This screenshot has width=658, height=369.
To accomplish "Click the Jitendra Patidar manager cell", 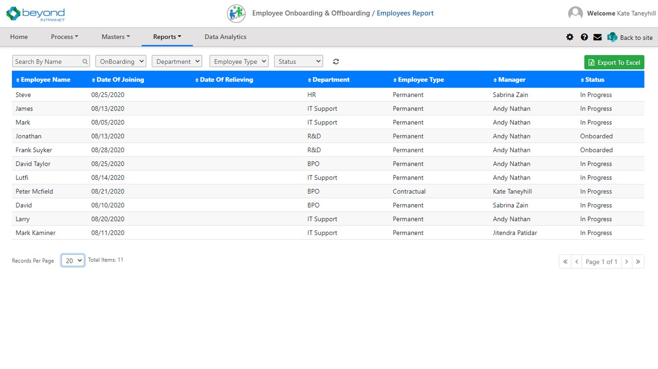I will pyautogui.click(x=515, y=233).
